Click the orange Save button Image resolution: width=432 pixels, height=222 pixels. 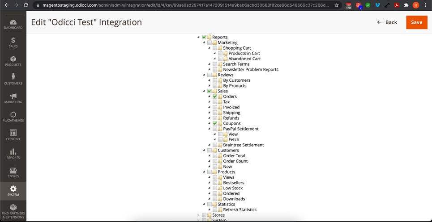click(416, 22)
